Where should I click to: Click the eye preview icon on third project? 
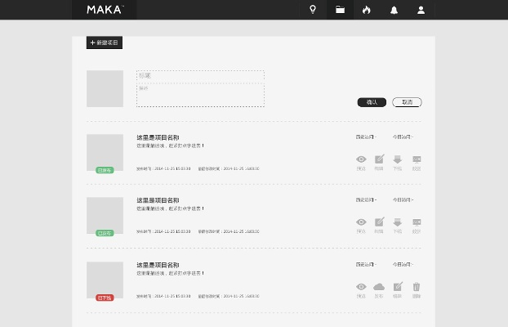click(361, 287)
